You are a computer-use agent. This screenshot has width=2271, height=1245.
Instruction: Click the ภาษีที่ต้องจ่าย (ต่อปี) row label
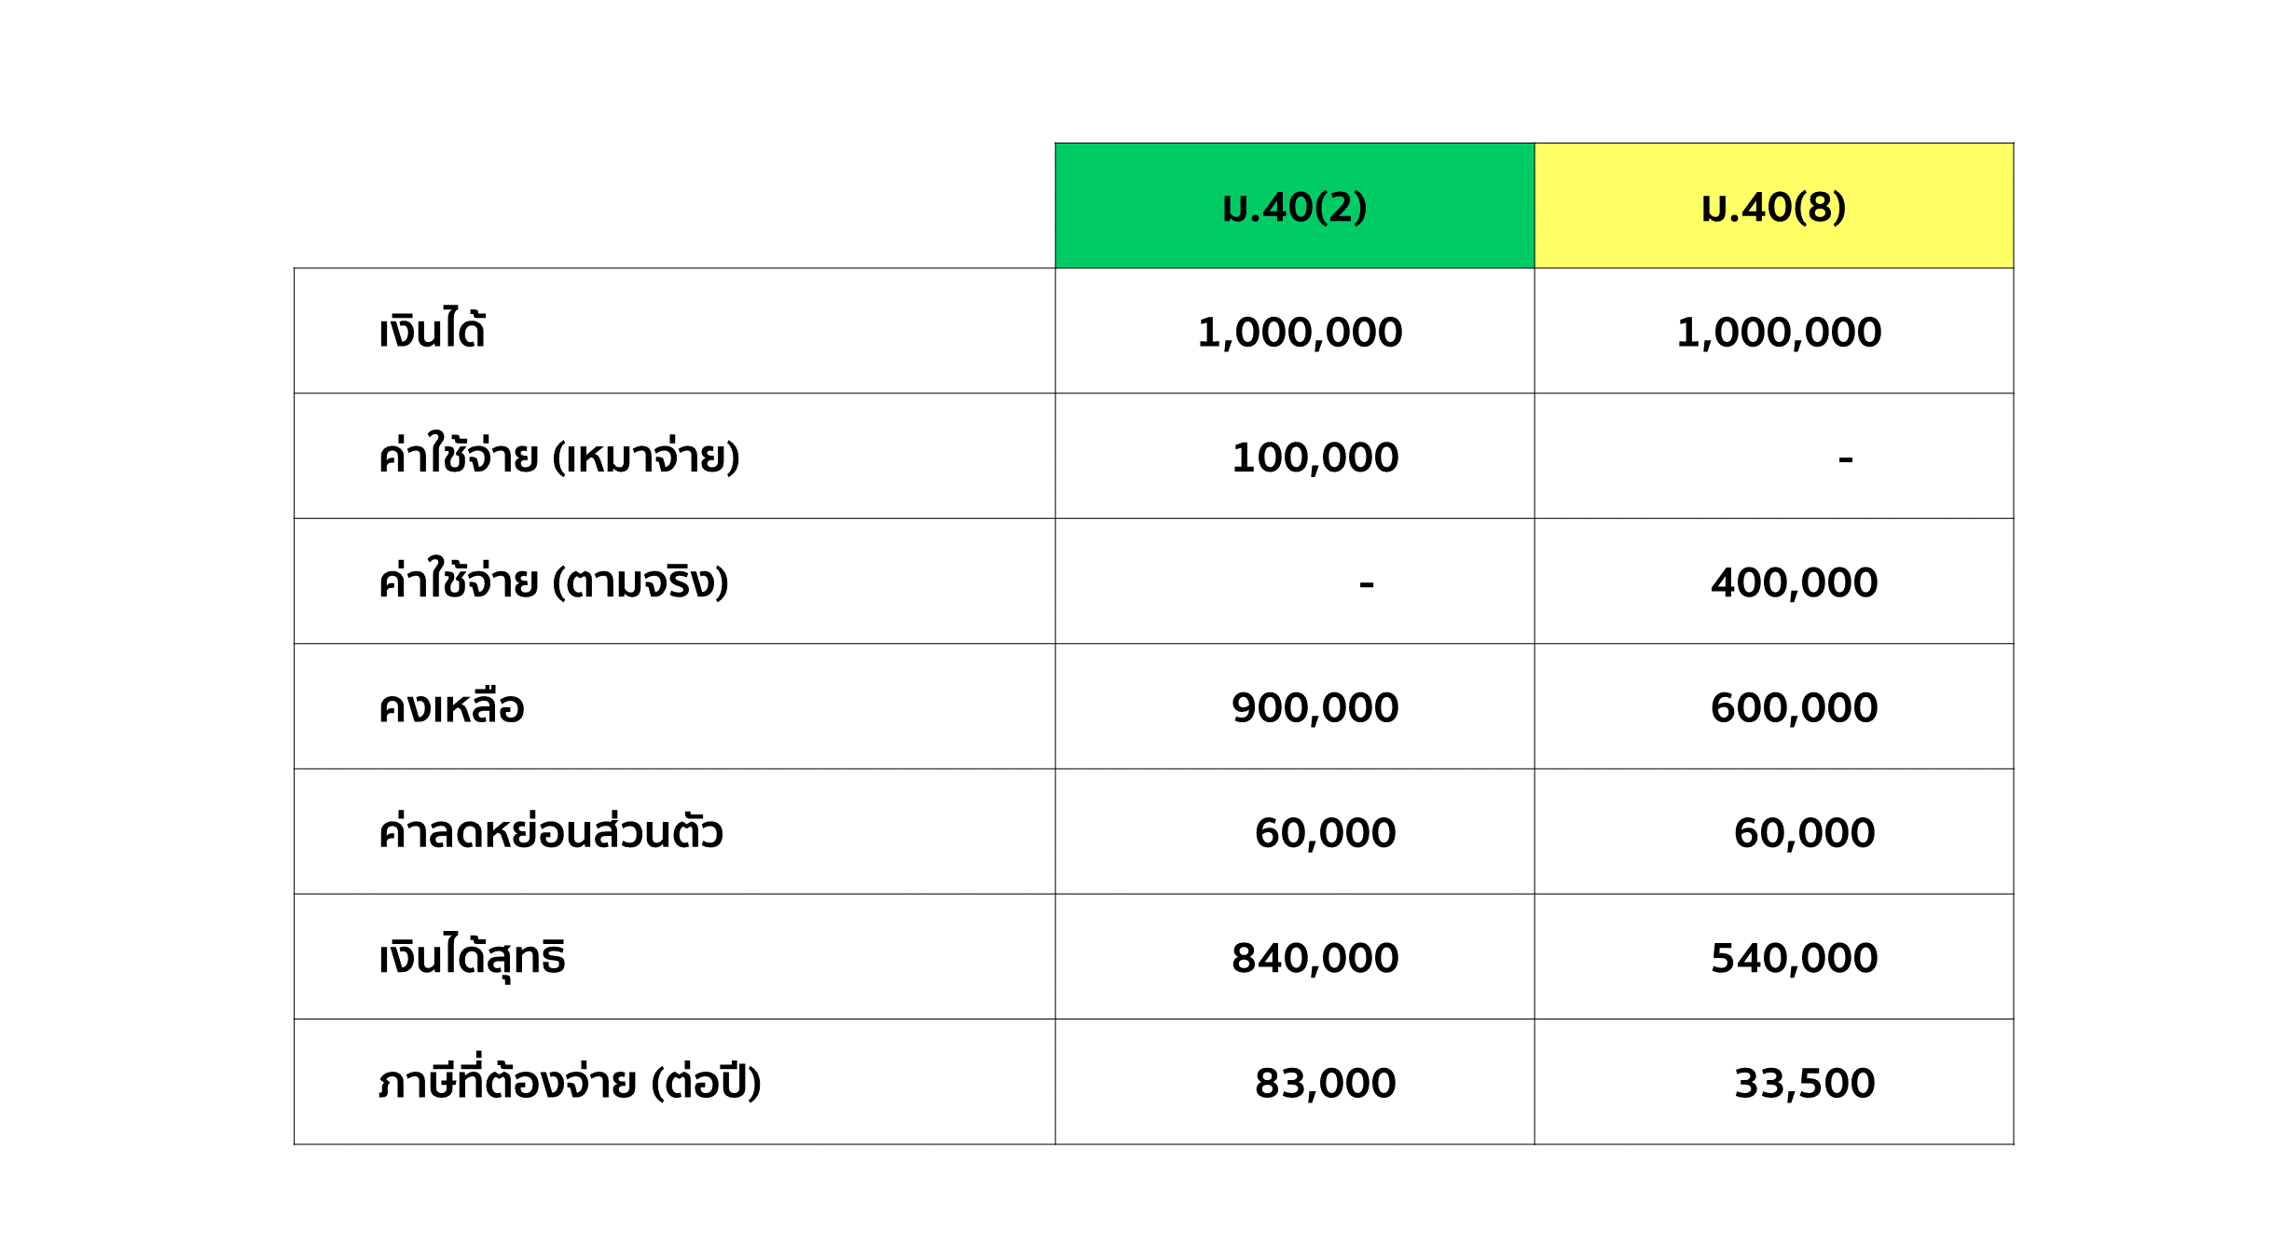tap(571, 1082)
